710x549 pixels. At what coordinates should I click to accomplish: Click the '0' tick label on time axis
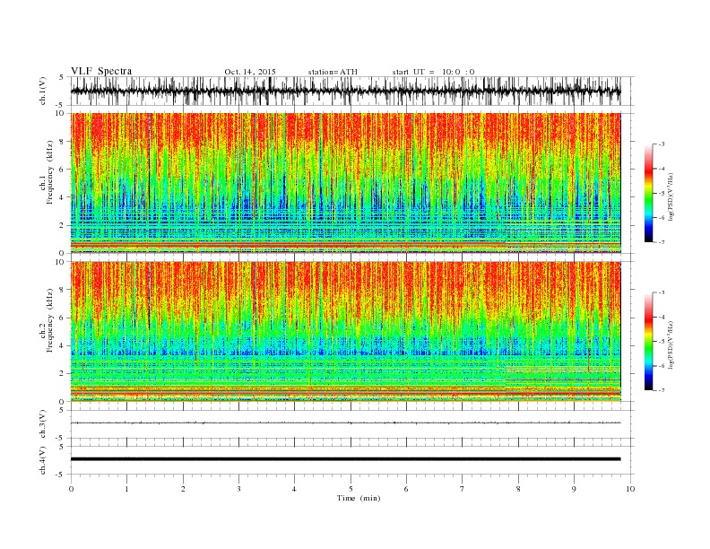click(71, 489)
